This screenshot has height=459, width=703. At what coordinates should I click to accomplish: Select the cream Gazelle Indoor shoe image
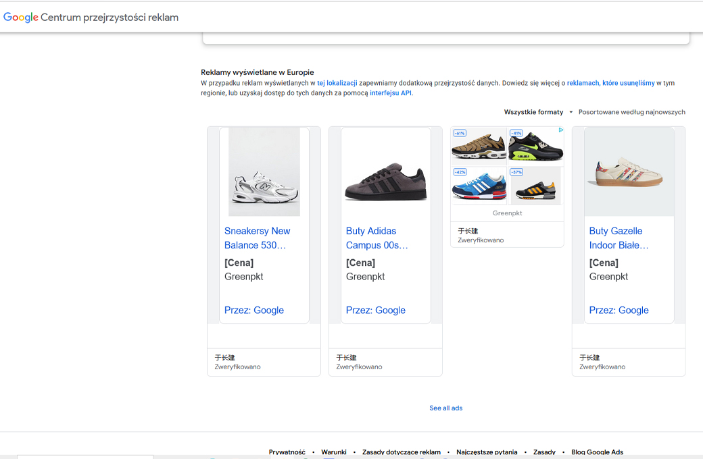(629, 172)
